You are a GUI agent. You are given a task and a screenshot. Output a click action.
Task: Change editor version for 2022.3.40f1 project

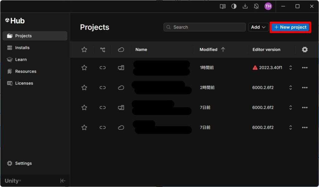(x=291, y=68)
